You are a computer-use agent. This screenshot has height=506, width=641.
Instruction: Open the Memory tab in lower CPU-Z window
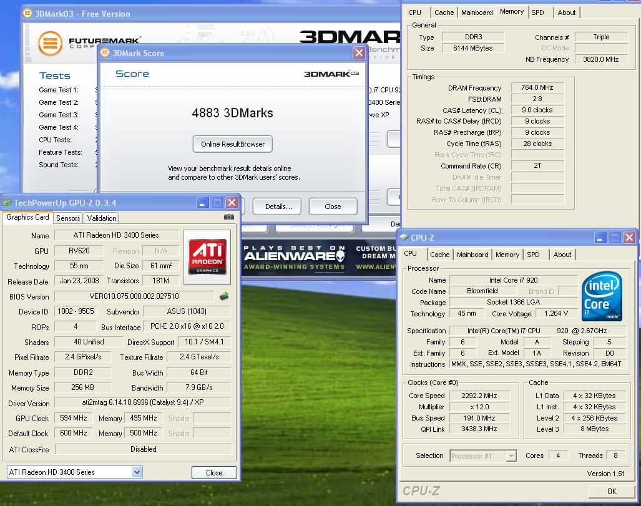pyautogui.click(x=507, y=255)
